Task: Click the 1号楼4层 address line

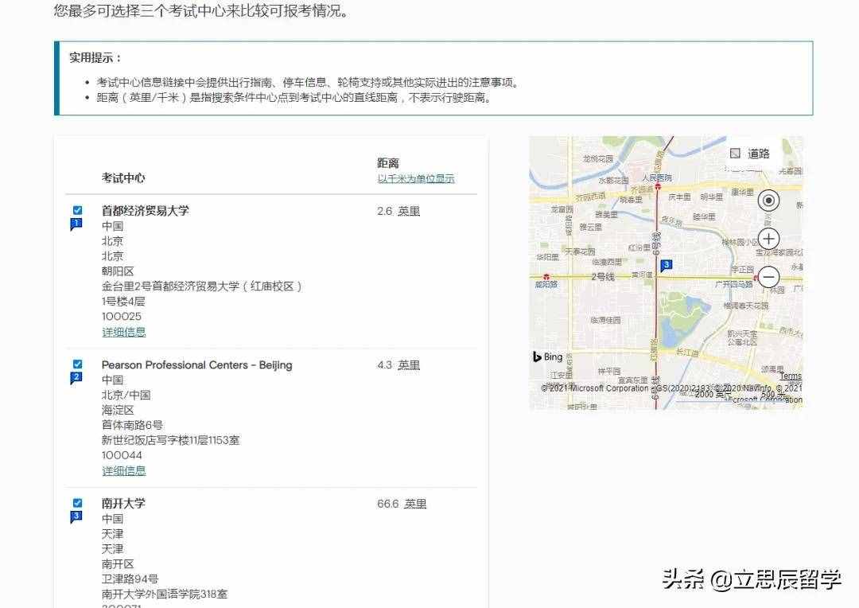Action: click(x=123, y=301)
